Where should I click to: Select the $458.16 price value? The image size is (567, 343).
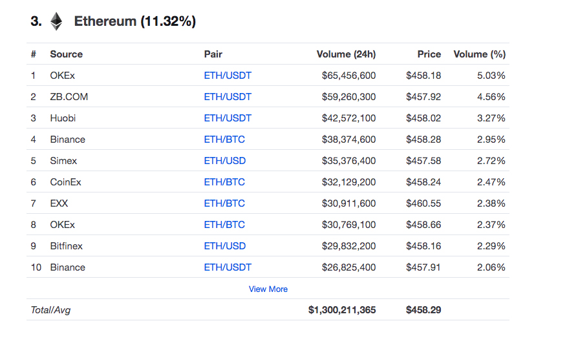click(423, 246)
